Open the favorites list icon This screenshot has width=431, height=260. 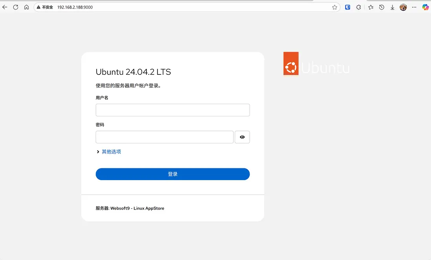coord(371,7)
